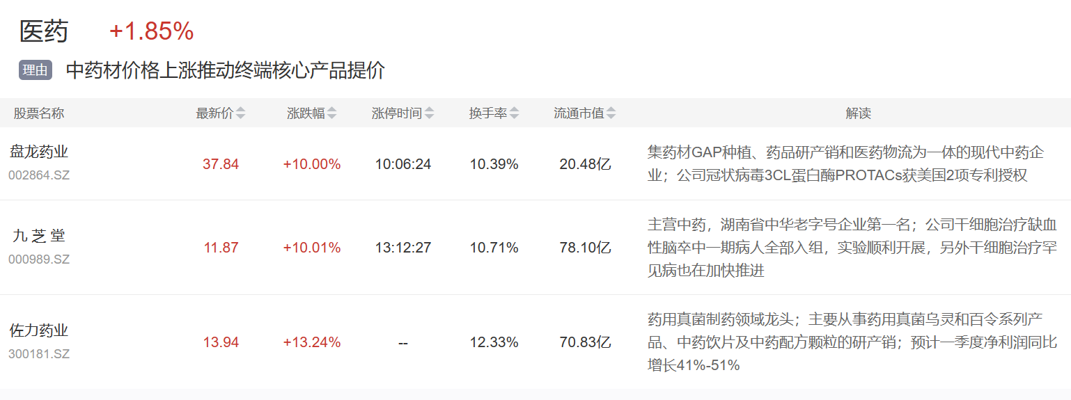Click 佐力药业 price 13.94

click(x=221, y=342)
